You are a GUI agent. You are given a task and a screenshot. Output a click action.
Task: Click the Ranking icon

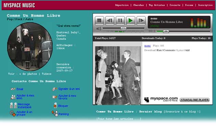pyautogui.click(x=55, y=113)
